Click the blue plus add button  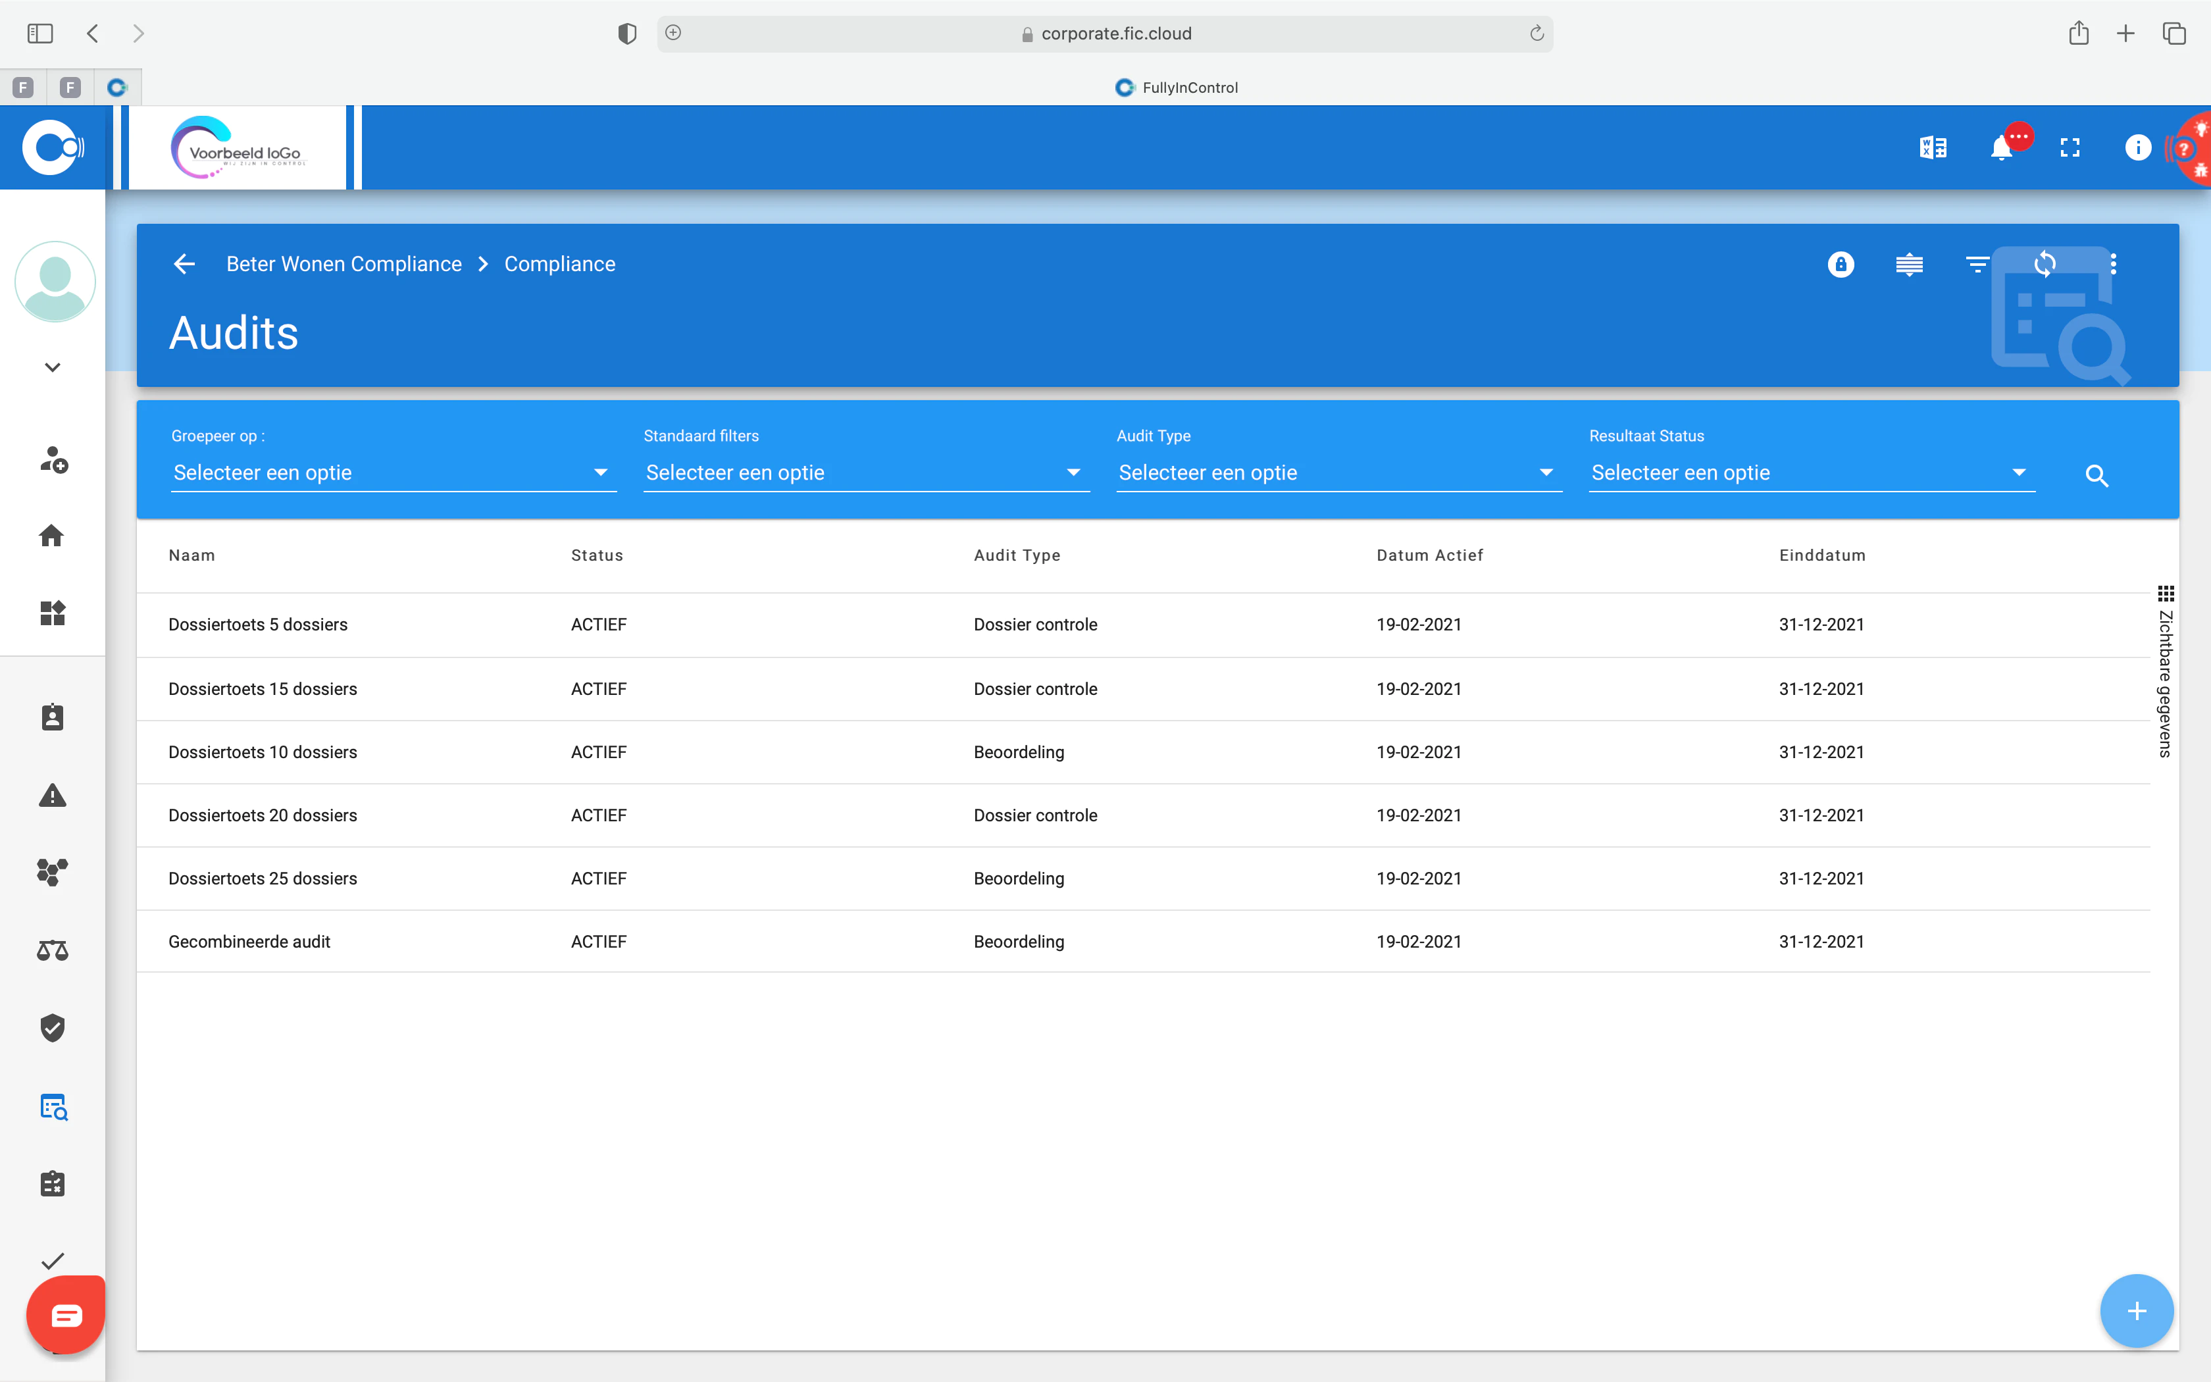2136,1311
